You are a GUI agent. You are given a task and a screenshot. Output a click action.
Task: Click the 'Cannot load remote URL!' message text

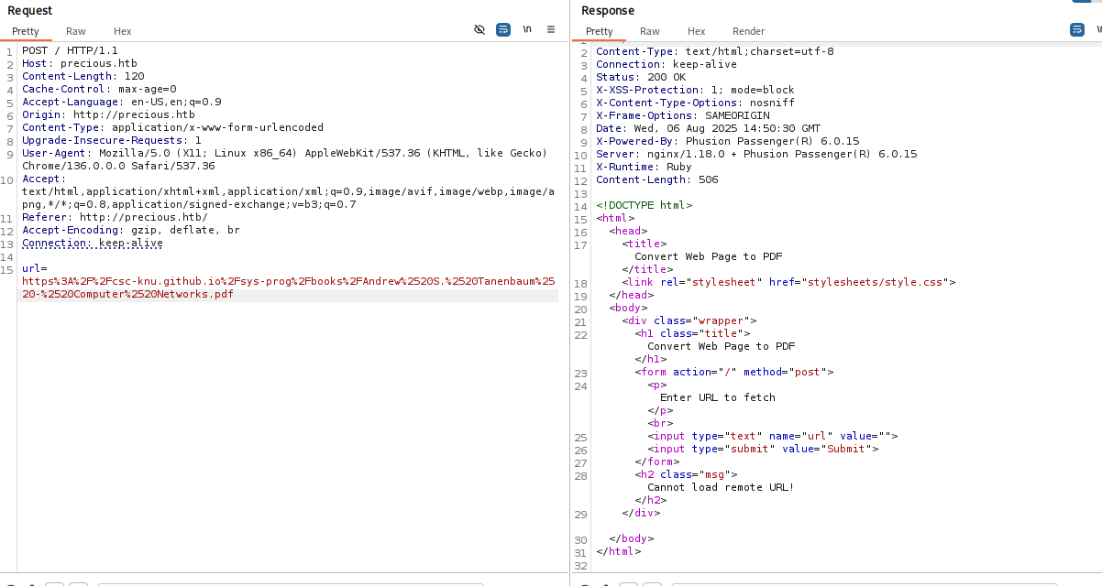[x=721, y=487]
